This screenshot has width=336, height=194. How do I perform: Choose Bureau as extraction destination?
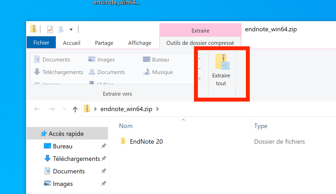pos(156,60)
